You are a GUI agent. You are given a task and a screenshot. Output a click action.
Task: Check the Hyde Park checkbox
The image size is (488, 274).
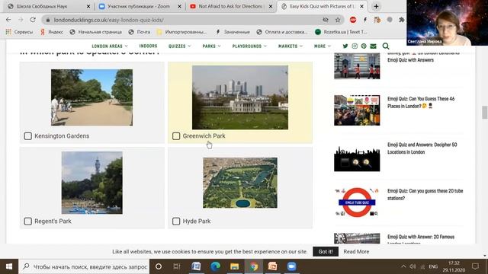[x=176, y=221]
